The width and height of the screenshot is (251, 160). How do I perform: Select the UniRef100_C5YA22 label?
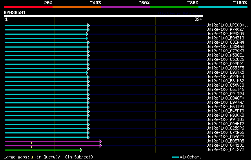click(225, 137)
